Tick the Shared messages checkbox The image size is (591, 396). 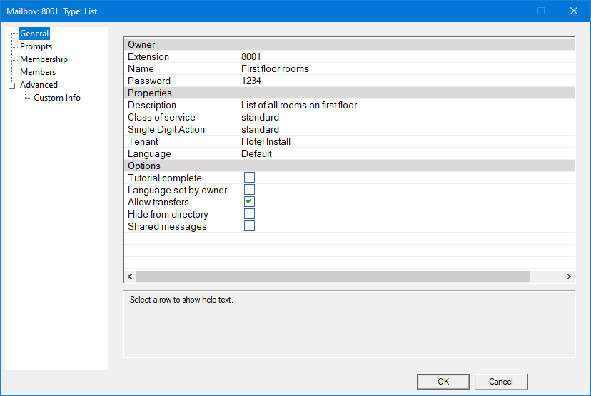click(249, 226)
